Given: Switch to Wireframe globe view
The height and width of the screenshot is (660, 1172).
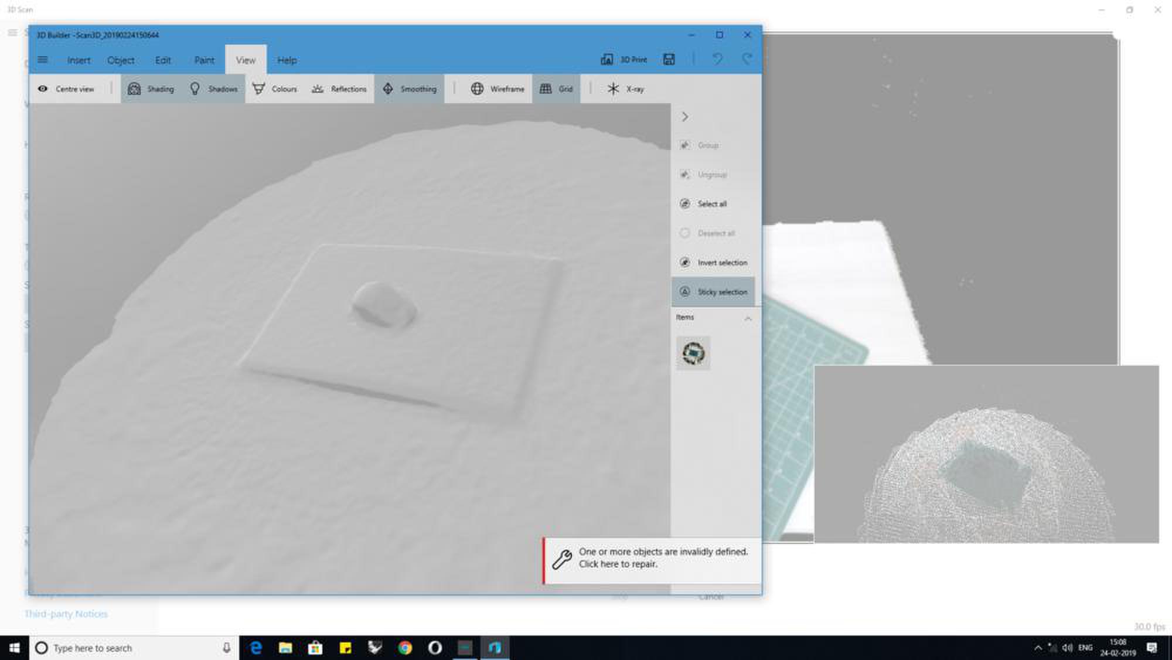Looking at the screenshot, I should 478,89.
